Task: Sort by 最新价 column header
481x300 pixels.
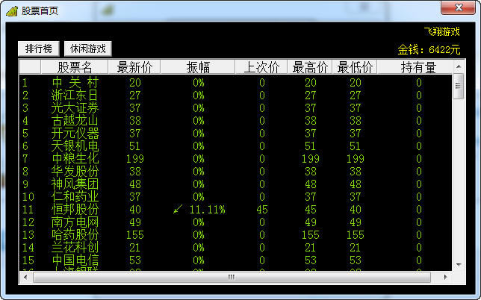Action: (x=134, y=67)
